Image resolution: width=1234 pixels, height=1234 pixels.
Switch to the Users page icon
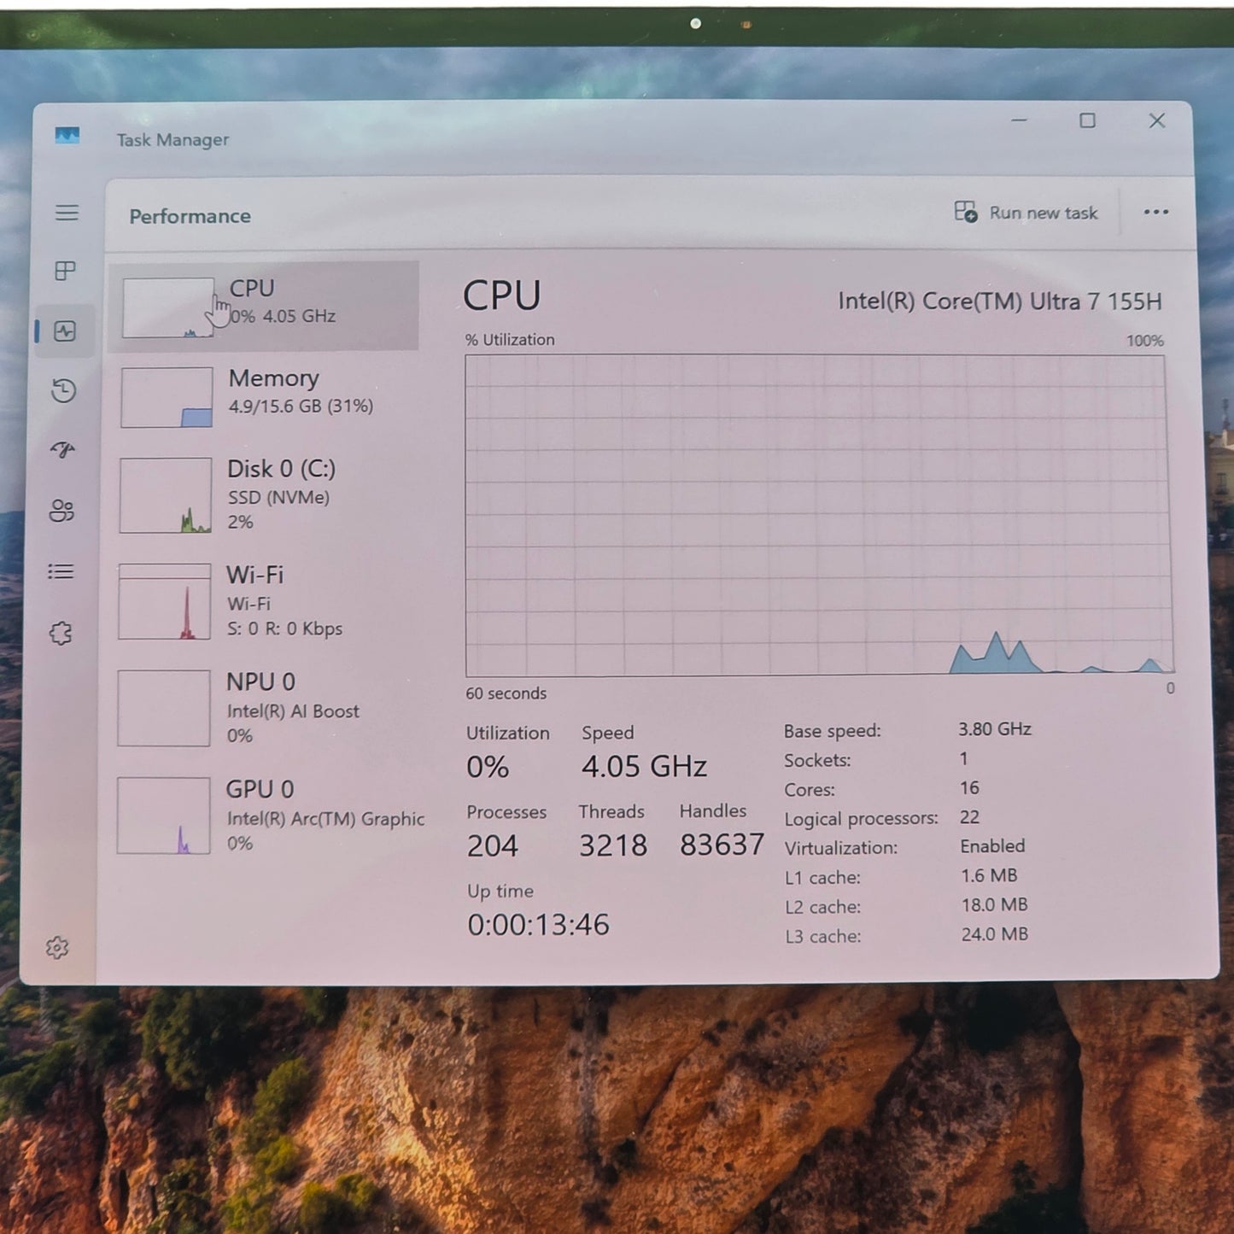point(62,511)
